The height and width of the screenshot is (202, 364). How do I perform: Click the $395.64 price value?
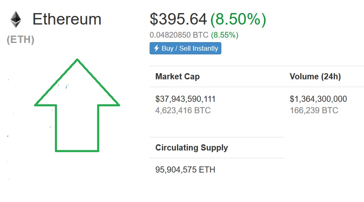pyautogui.click(x=178, y=19)
